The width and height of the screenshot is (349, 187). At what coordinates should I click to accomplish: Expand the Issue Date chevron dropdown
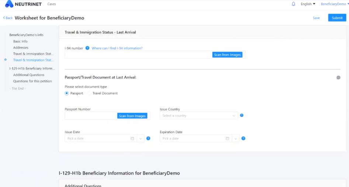point(141,138)
